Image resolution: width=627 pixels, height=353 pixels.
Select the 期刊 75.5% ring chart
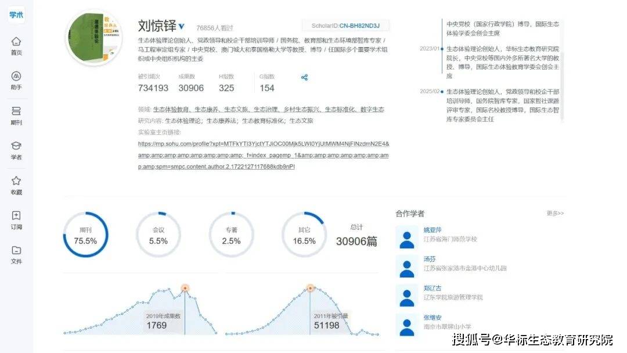(85, 235)
